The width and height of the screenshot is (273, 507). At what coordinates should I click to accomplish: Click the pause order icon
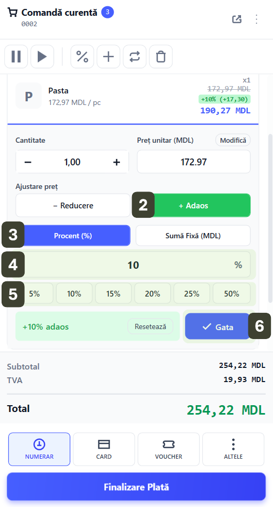[16, 57]
